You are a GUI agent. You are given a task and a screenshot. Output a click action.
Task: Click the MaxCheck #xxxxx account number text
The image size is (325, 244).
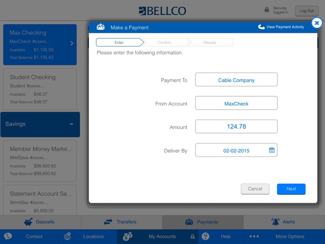point(30,42)
